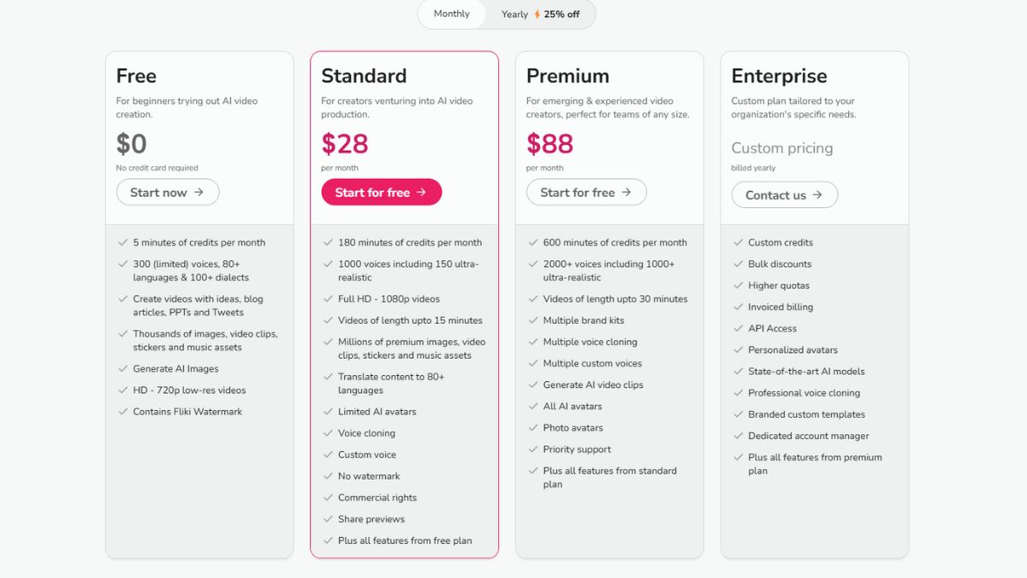Image resolution: width=1027 pixels, height=578 pixels.
Task: Click arrow icon in Premium Start for free
Action: pos(626,193)
